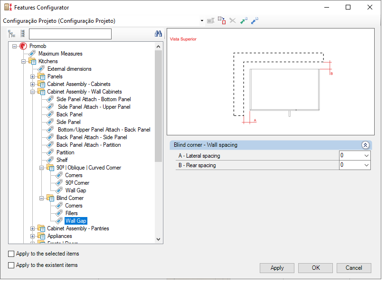Click the collapse all tree icon
The image size is (387, 284).
(23, 34)
